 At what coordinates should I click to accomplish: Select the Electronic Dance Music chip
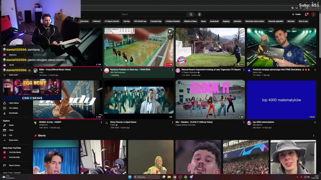[255, 21]
